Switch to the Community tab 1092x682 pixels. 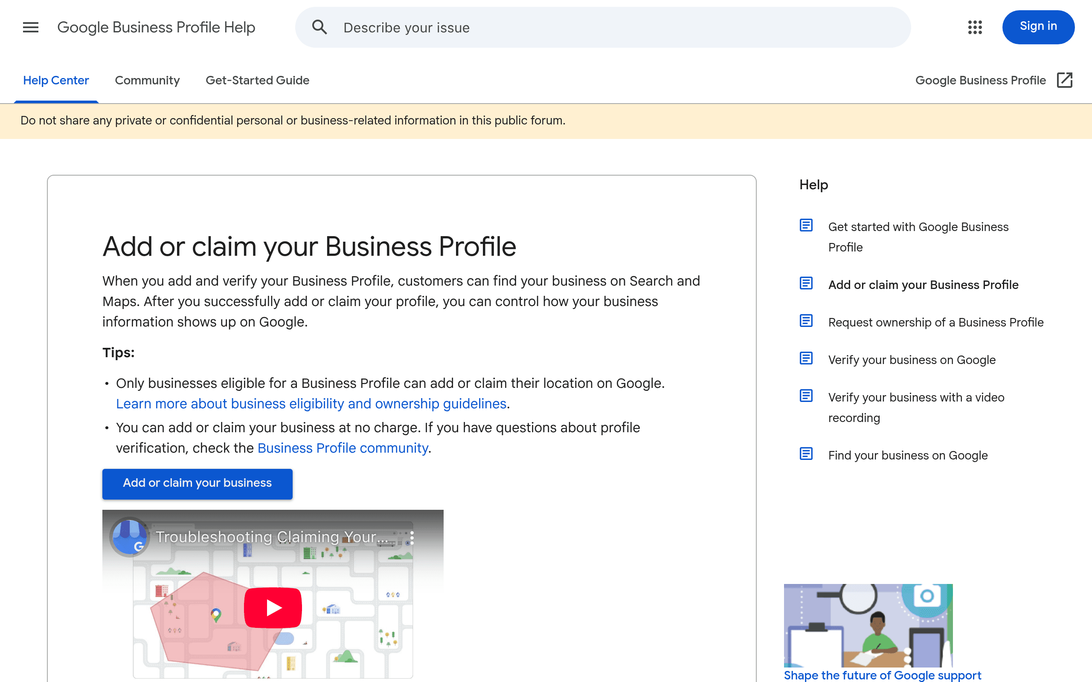click(x=147, y=80)
